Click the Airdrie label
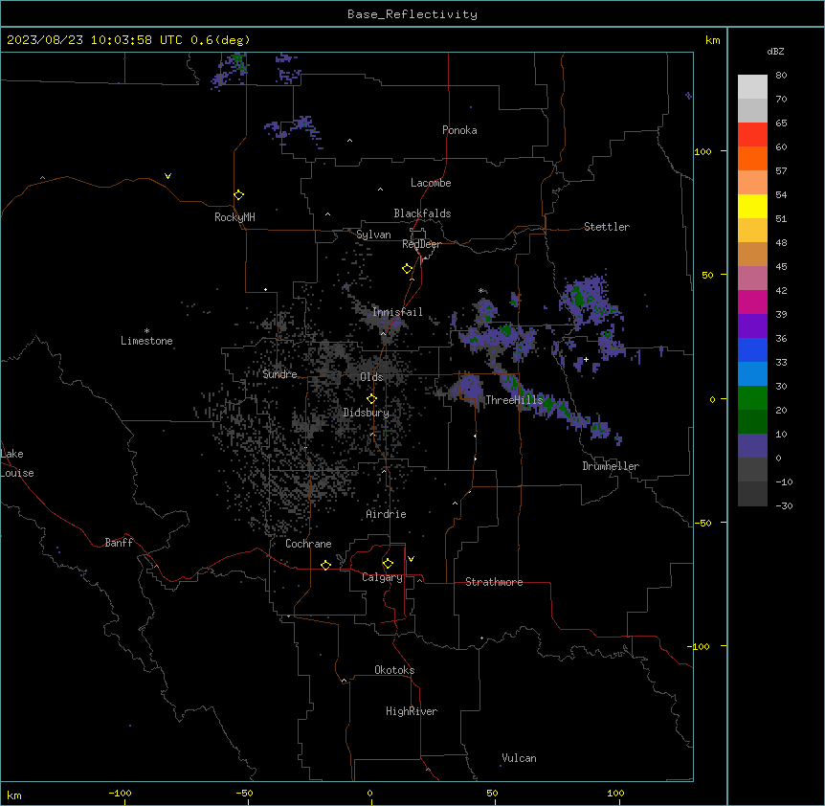The width and height of the screenshot is (825, 806). (387, 514)
